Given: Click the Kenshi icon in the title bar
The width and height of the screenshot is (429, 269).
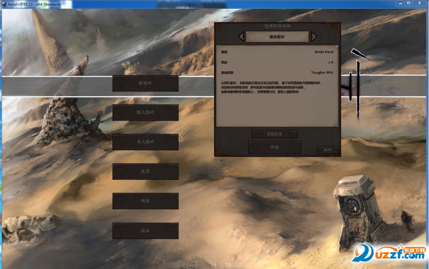Looking at the screenshot, I should tap(4, 4).
